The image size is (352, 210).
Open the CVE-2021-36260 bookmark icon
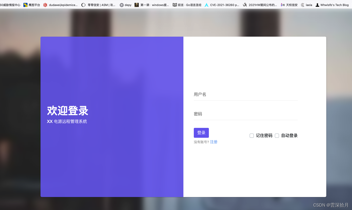pyautogui.click(x=206, y=5)
